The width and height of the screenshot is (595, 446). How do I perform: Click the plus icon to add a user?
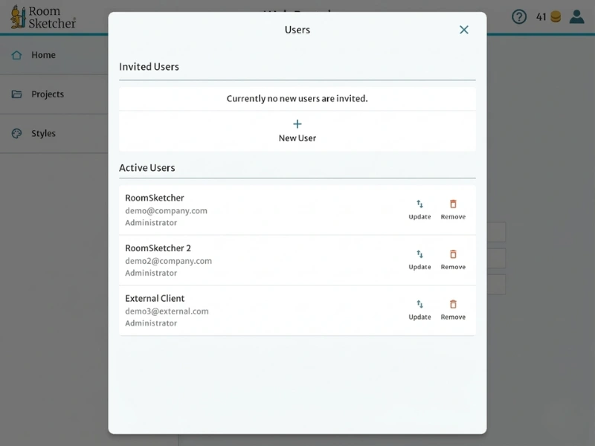point(297,123)
